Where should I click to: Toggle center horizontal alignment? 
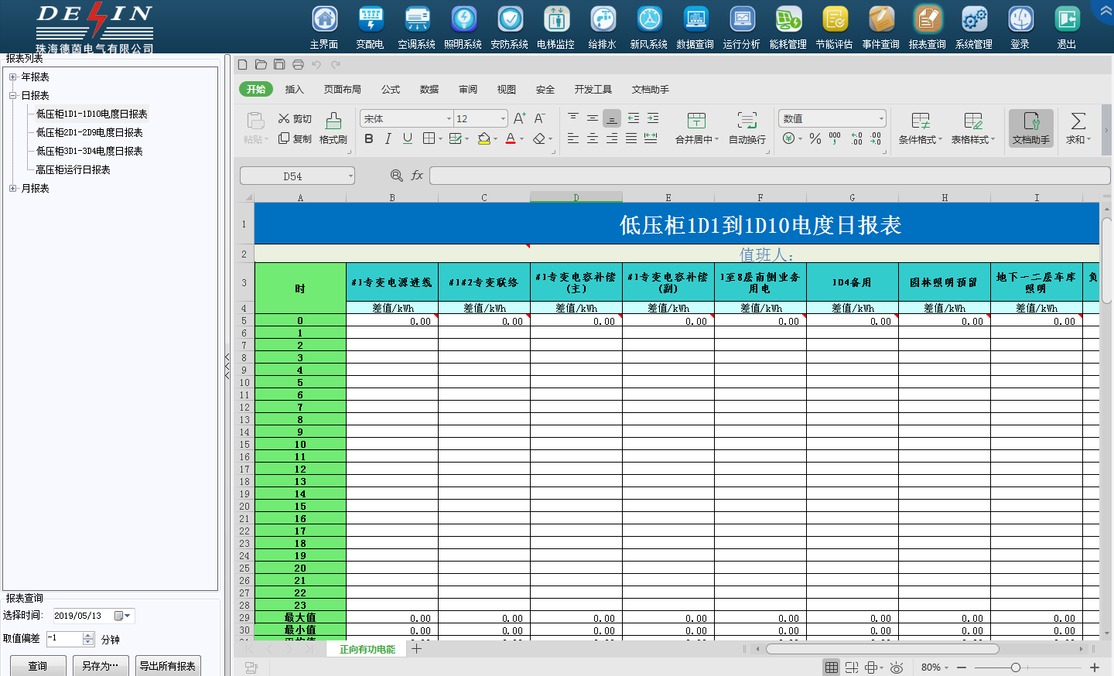593,138
